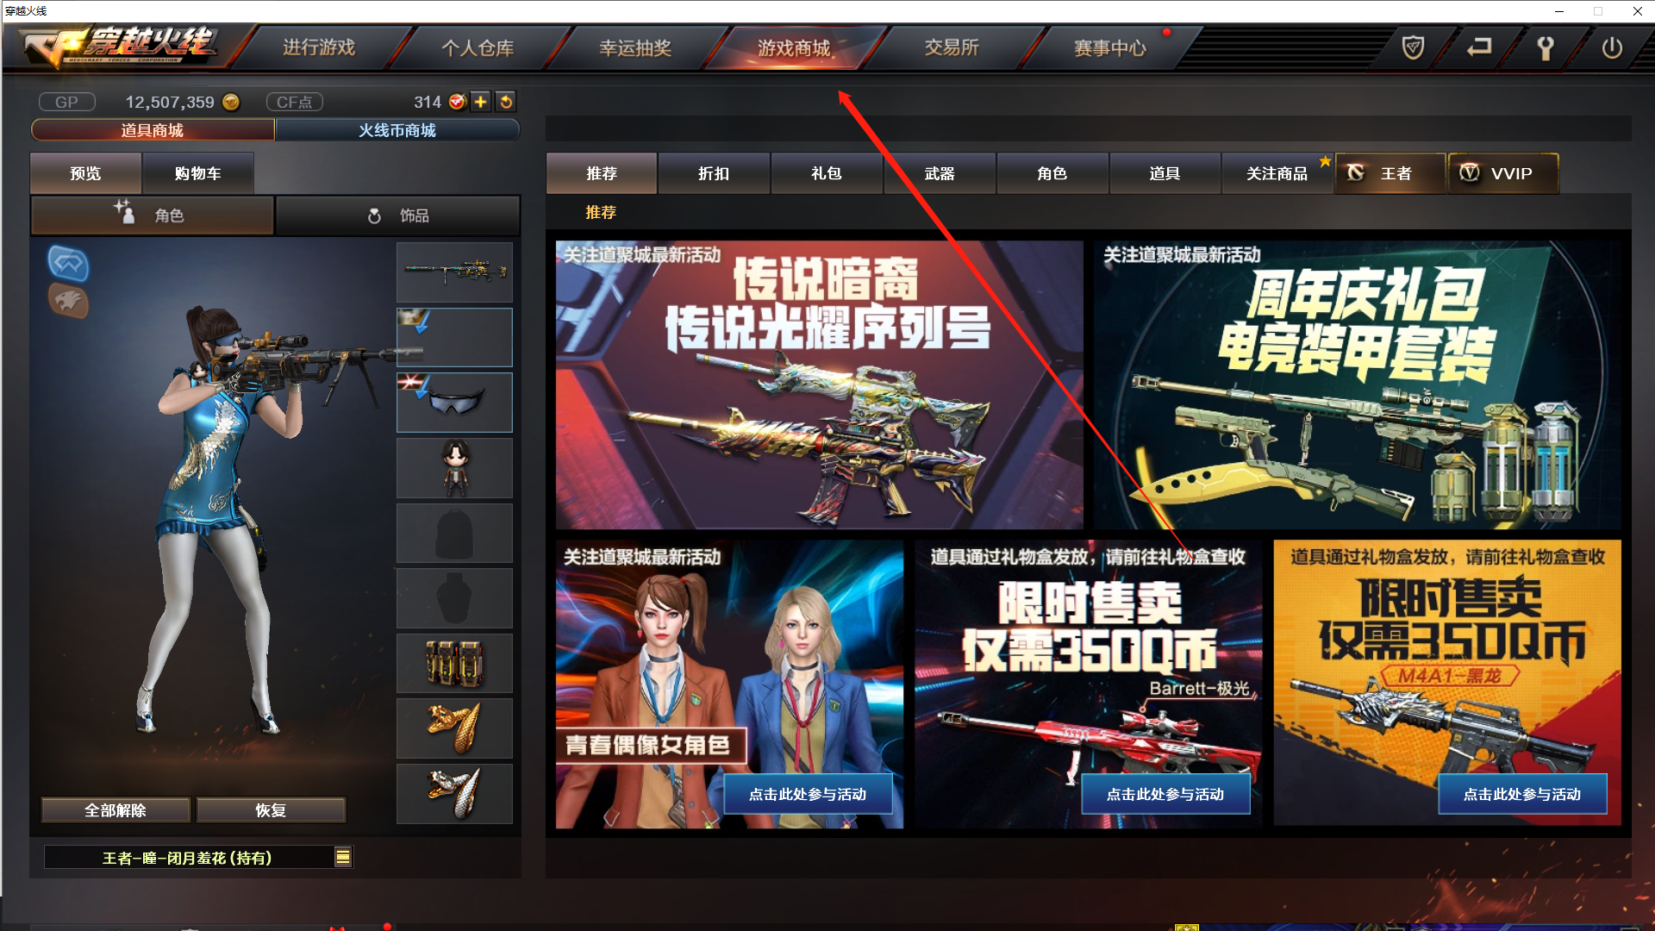1655x931 pixels.
Task: Click the GP gold coin icon
Action: (x=231, y=102)
